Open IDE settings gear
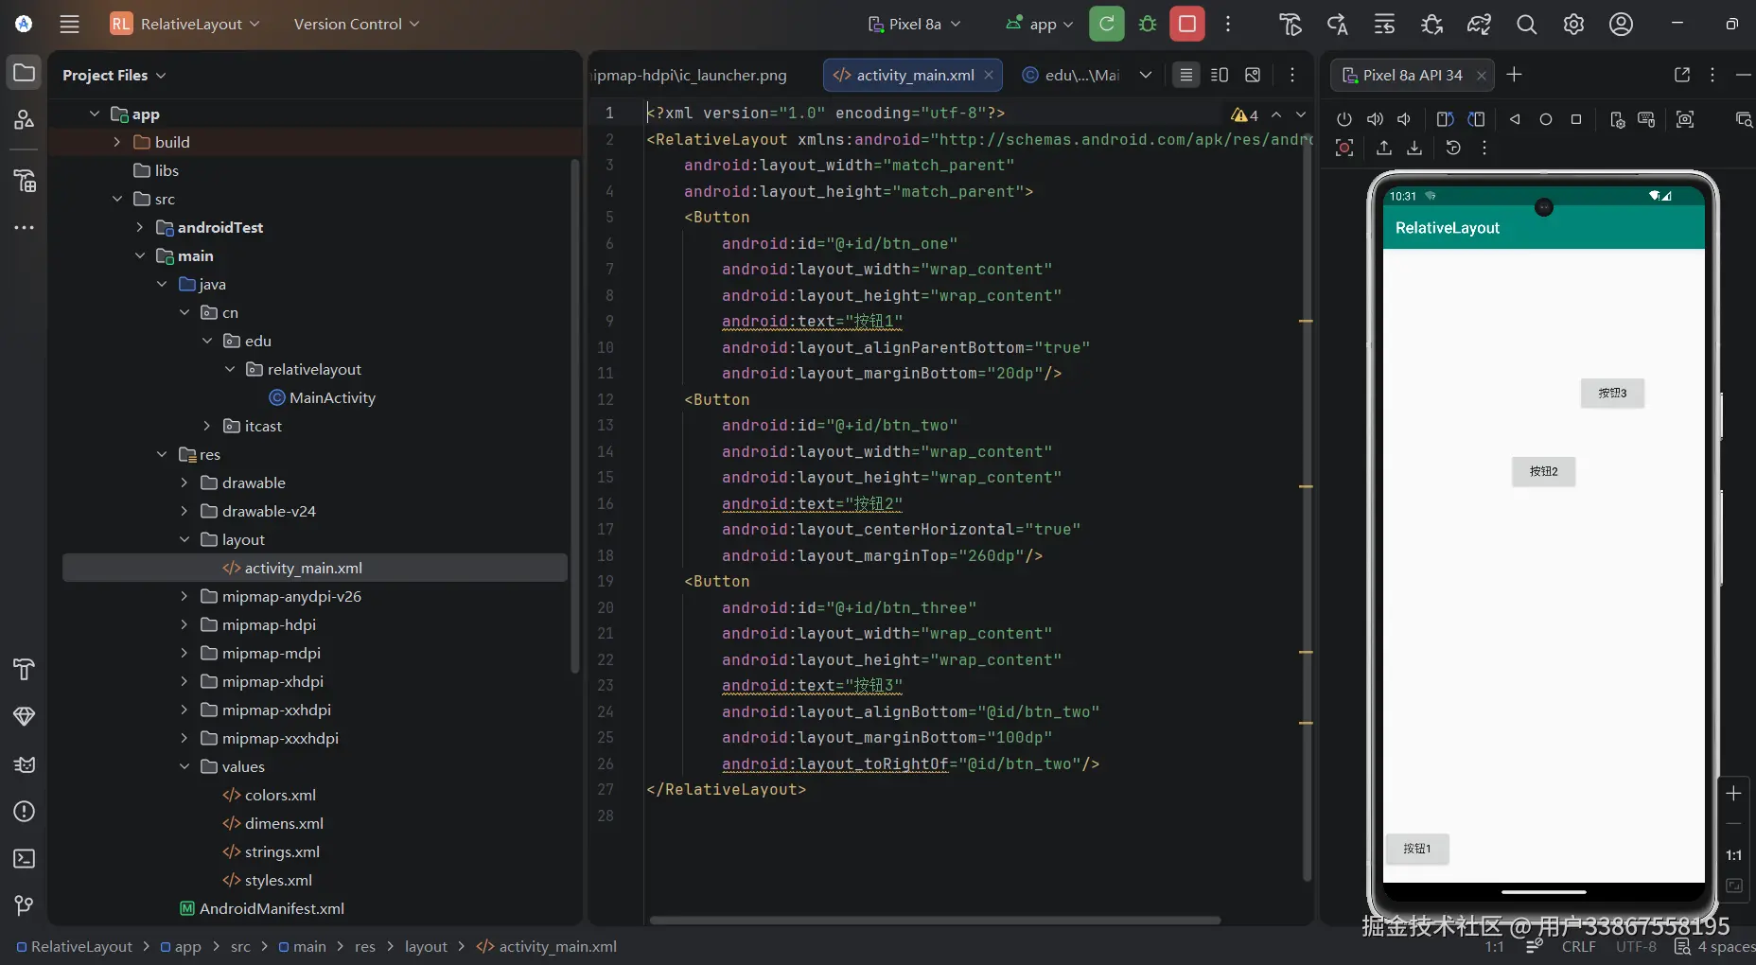Screen dimensions: 1756x965 (x=1573, y=25)
